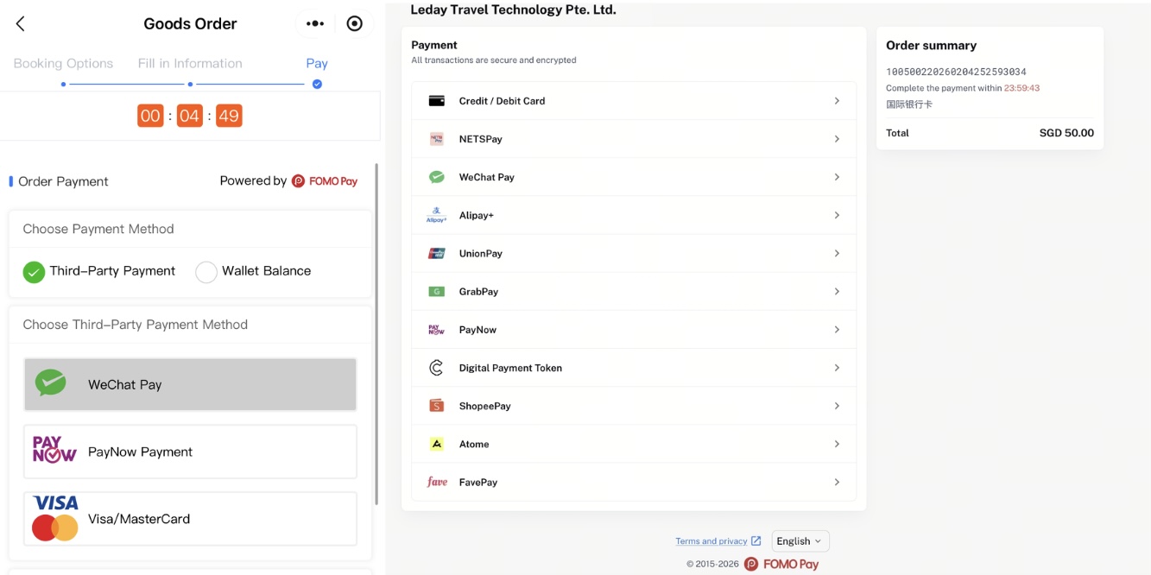Viewport: 1151px width, 575px height.
Task: Click the NETSPay logo icon
Action: (x=437, y=139)
